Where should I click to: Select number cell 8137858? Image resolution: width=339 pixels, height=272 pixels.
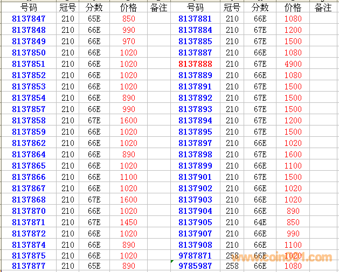pyautogui.click(x=29, y=121)
